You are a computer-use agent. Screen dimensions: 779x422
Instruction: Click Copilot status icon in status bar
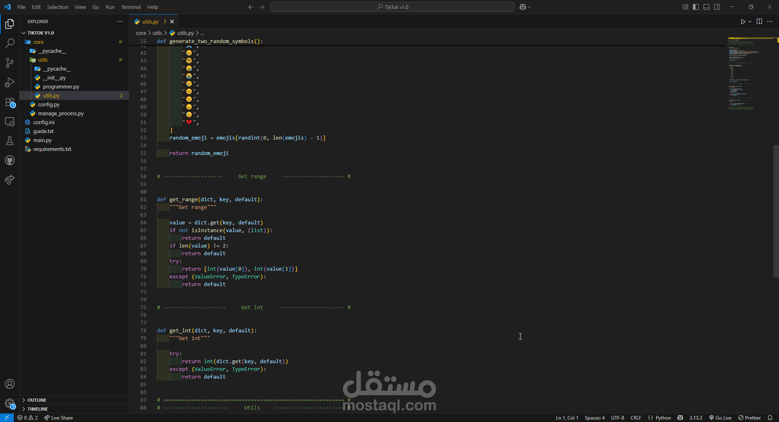(680, 418)
